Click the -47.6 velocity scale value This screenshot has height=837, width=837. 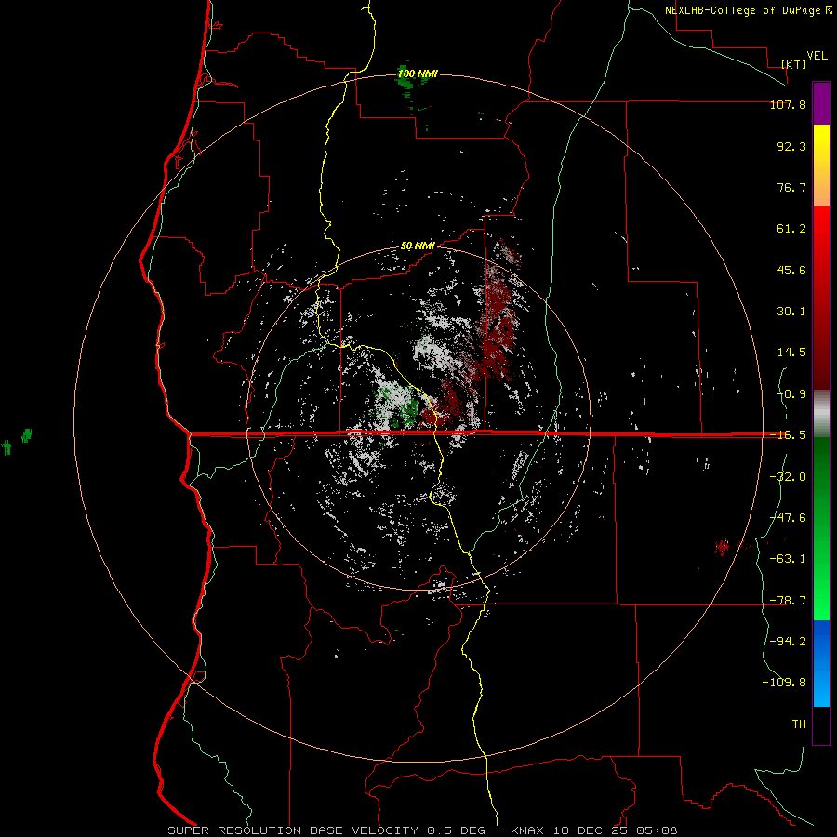(788, 518)
